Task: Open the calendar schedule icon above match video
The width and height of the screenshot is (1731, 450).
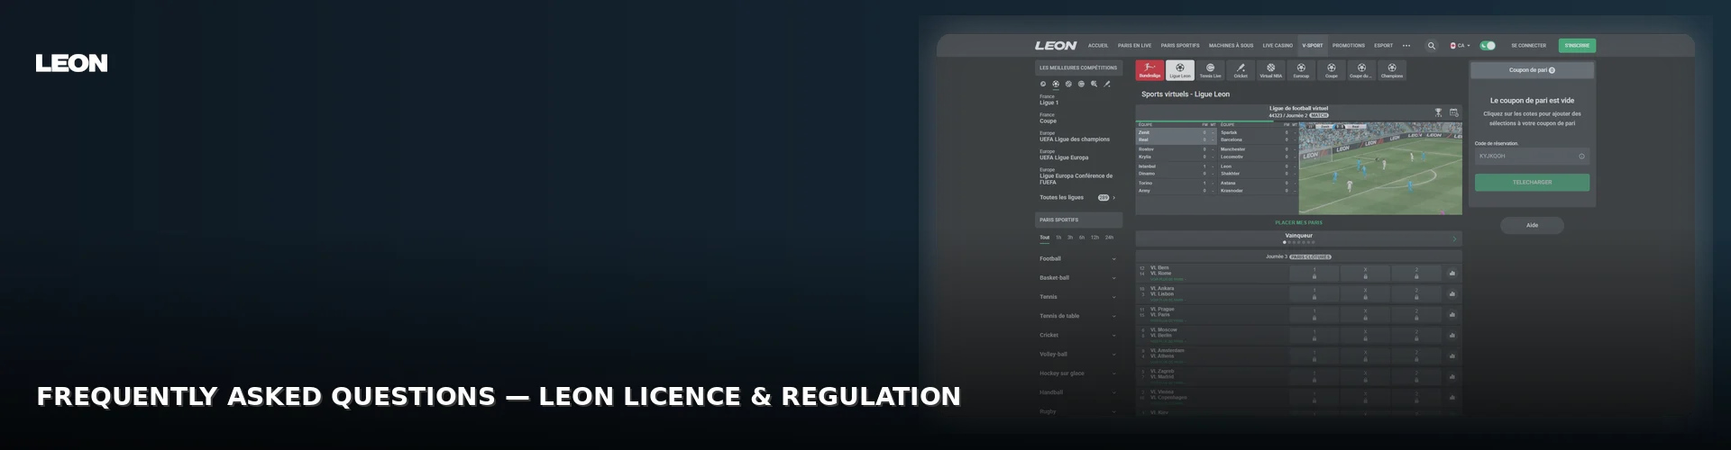Action: 1453,112
